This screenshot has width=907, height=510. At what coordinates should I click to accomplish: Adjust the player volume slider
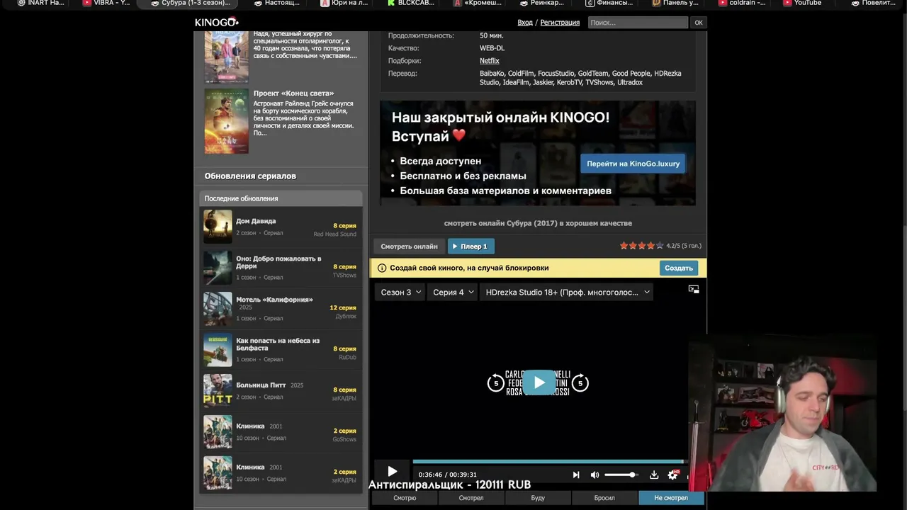pos(621,475)
